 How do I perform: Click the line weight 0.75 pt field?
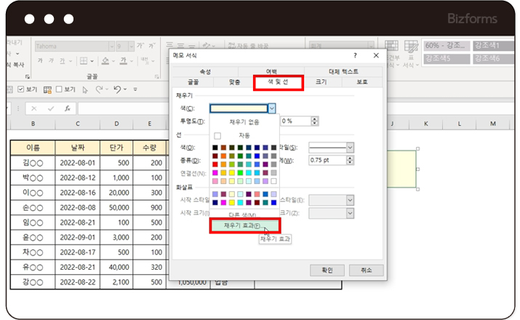click(326, 160)
